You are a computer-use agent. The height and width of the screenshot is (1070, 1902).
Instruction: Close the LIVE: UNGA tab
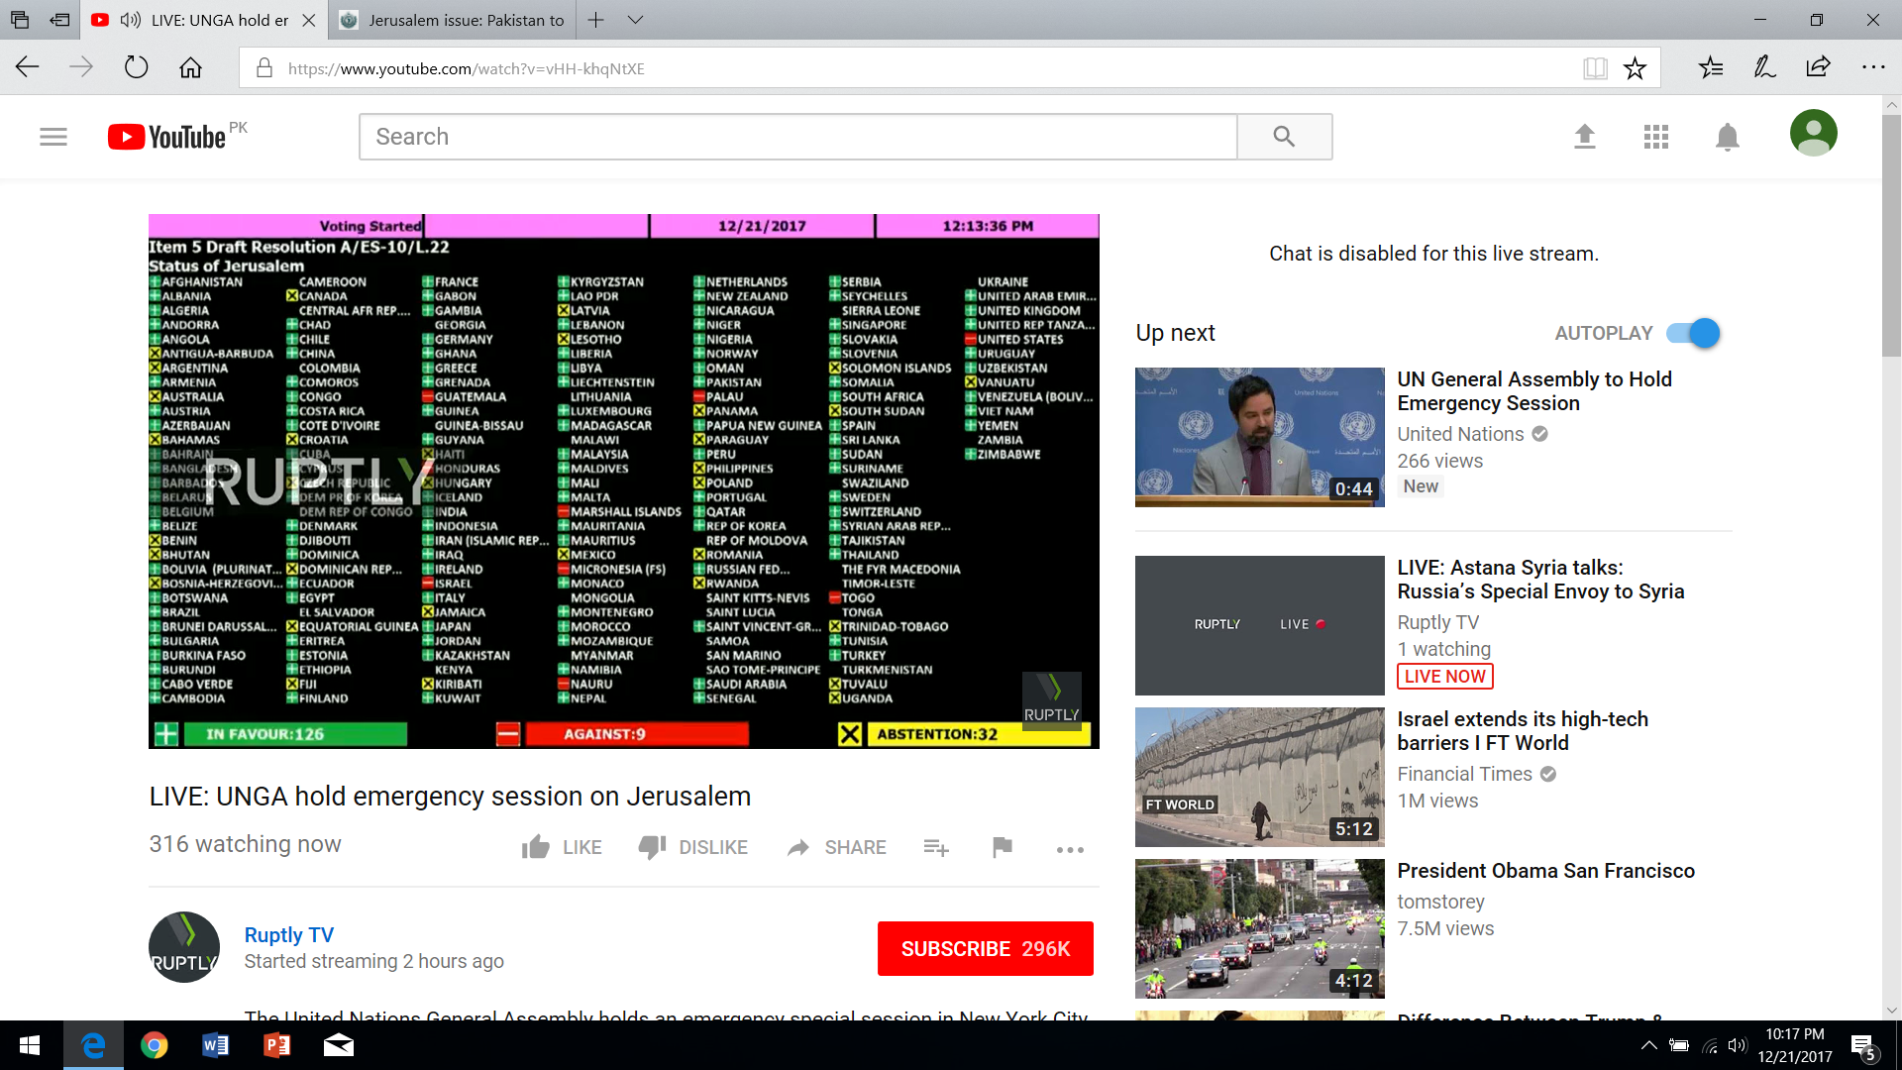point(309,20)
